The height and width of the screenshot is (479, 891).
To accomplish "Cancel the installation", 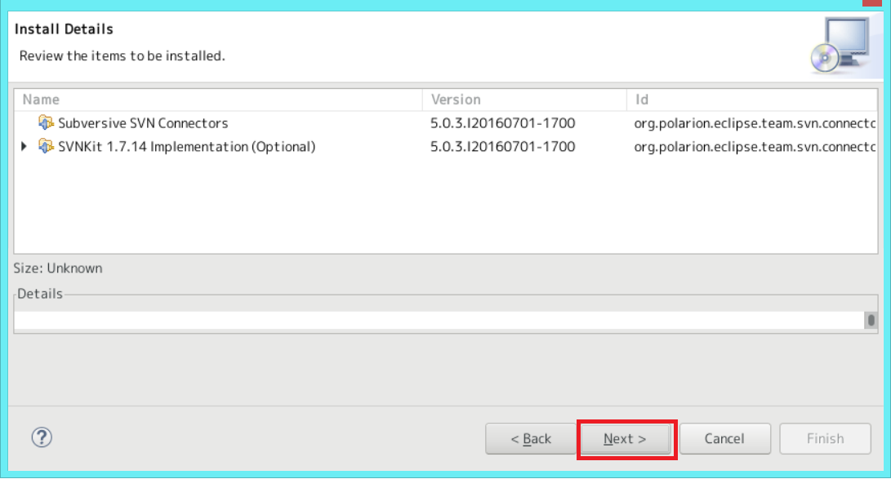I will pos(724,438).
